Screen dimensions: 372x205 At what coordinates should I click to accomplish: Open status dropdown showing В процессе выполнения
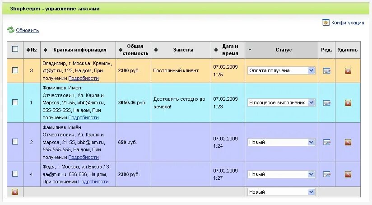click(x=281, y=102)
